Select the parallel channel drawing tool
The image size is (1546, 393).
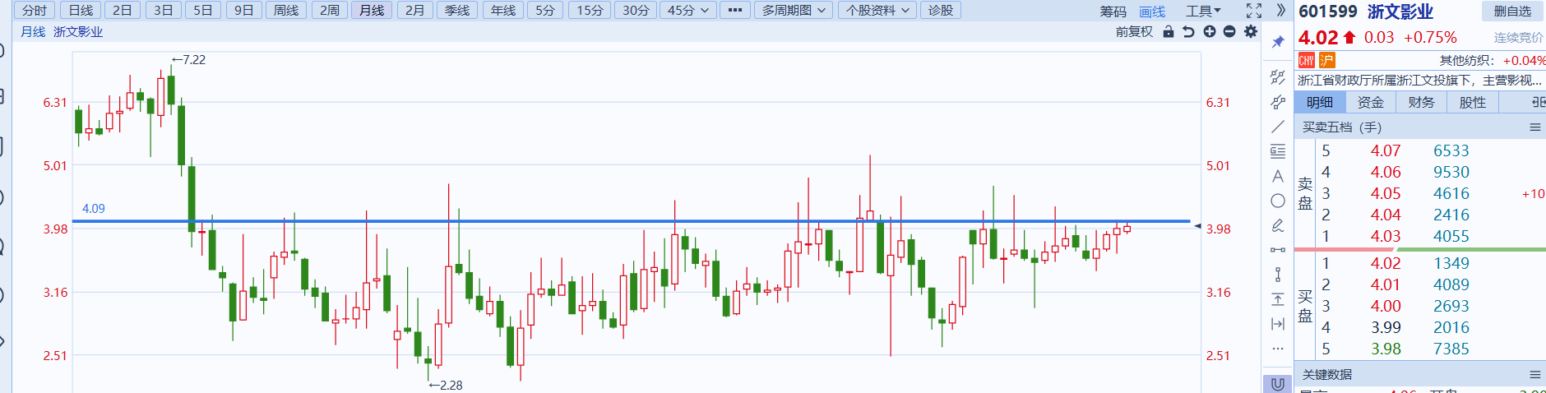point(1277,76)
